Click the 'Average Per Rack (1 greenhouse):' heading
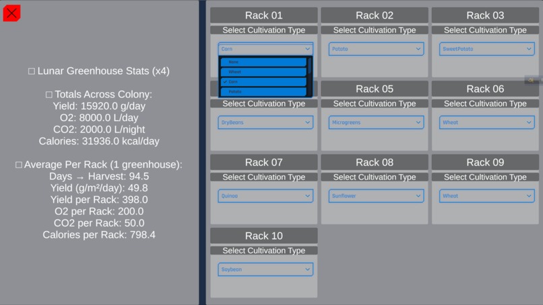Screen dimensions: 543x305 tap(99, 165)
